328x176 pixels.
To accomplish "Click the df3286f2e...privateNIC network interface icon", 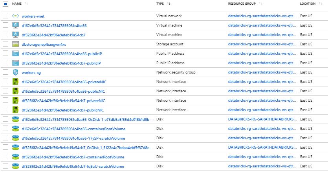I will point(16,101).
